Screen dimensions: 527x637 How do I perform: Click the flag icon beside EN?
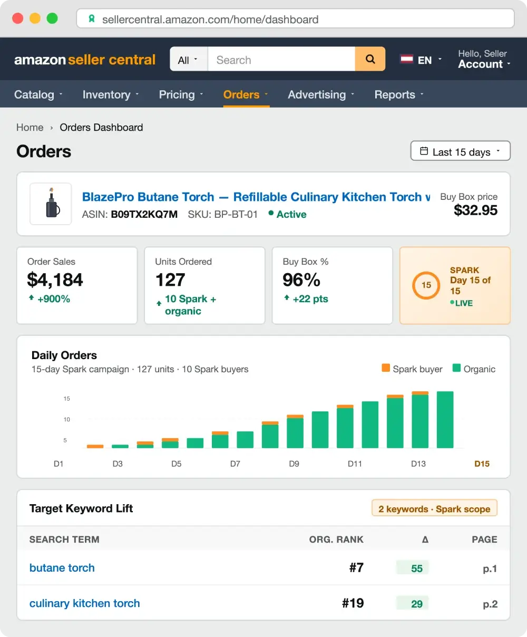(x=406, y=60)
